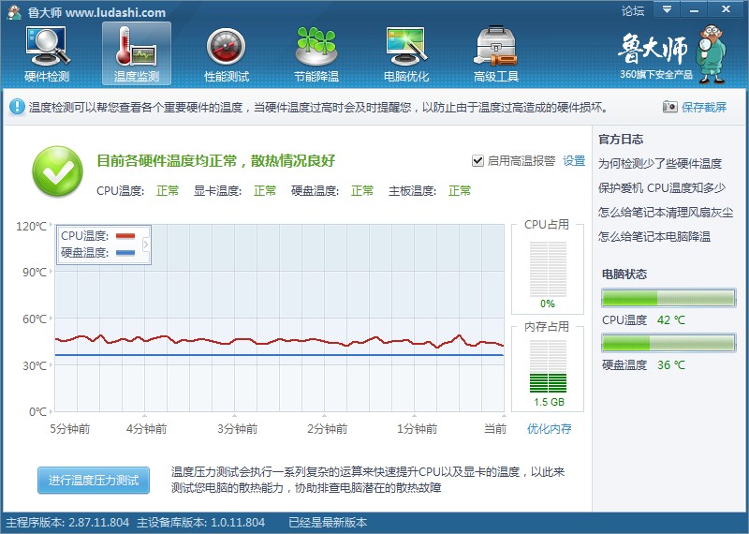Click the 优化内存 link
This screenshot has height=534, width=749.
[x=549, y=429]
